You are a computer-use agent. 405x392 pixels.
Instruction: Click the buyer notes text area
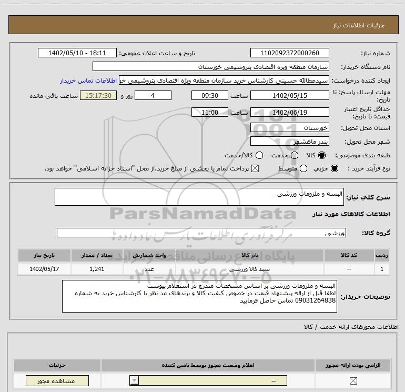pyautogui.click(x=199, y=296)
